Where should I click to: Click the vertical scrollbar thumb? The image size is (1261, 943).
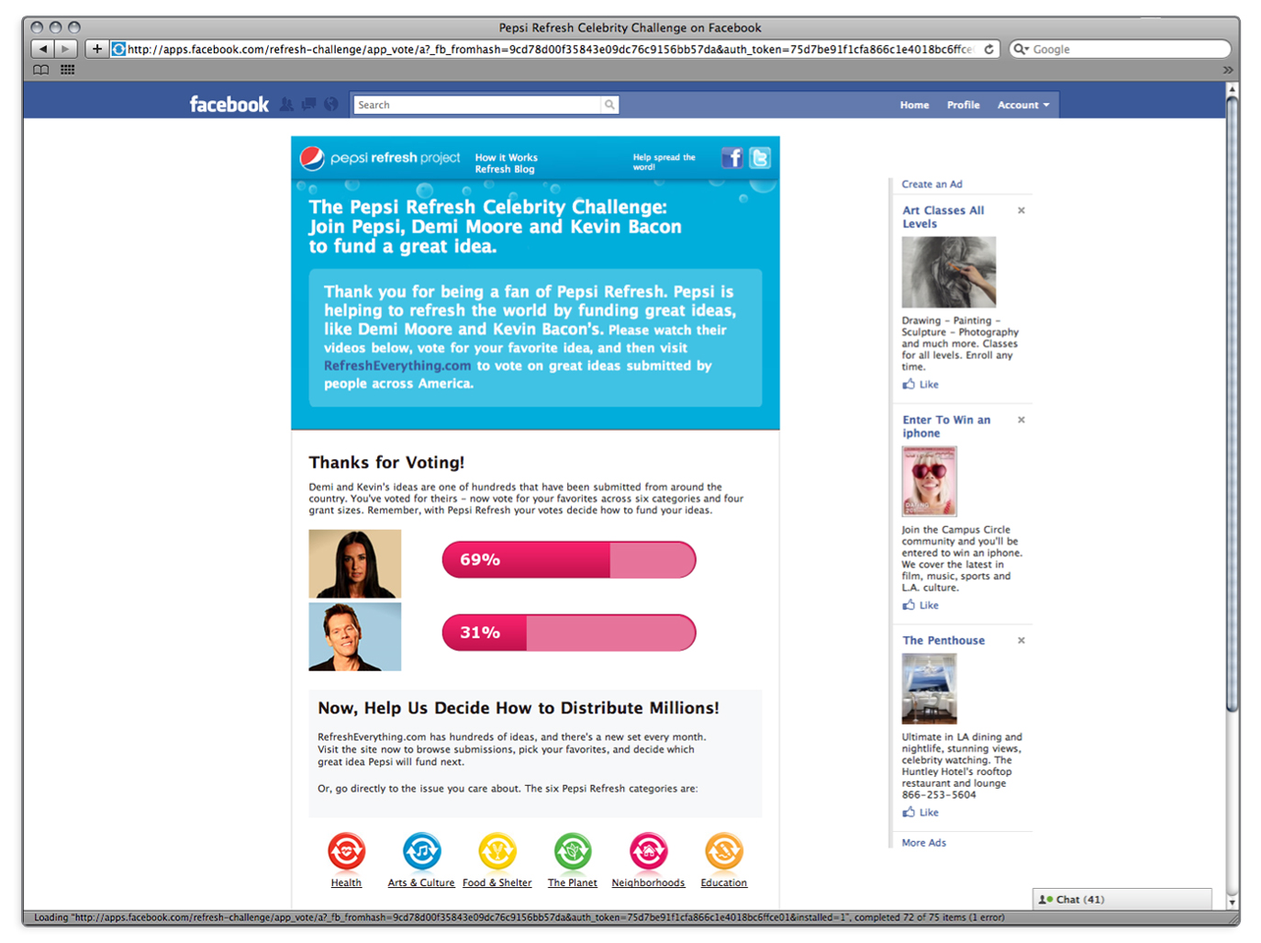click(x=1233, y=403)
